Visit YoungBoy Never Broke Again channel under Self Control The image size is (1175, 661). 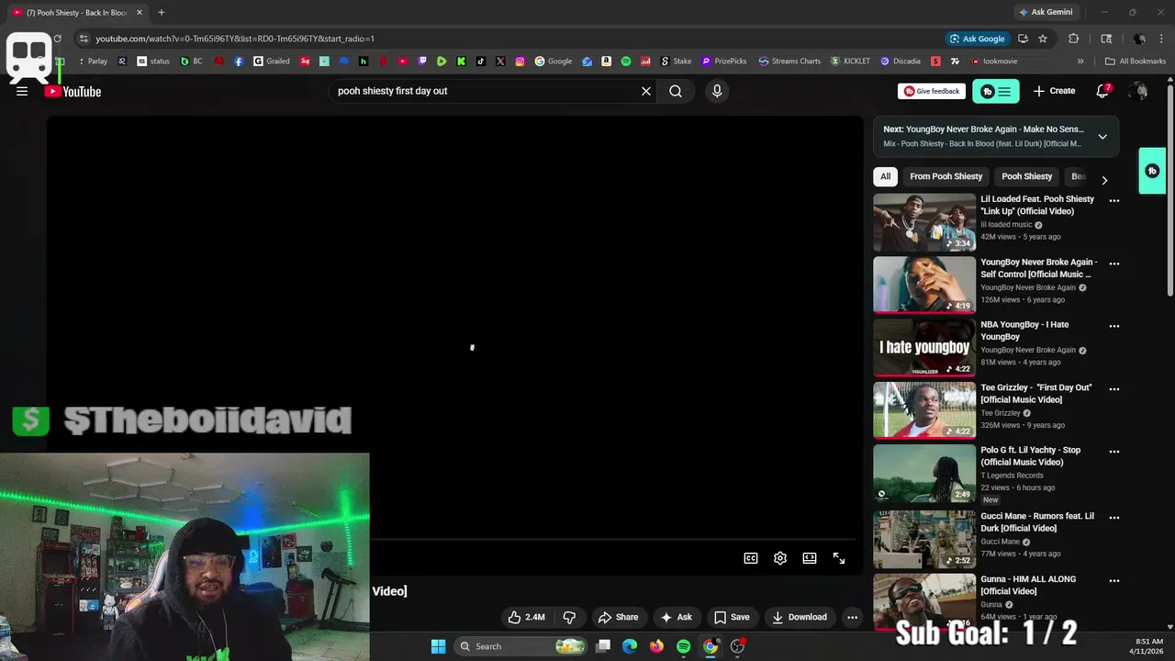point(1028,287)
